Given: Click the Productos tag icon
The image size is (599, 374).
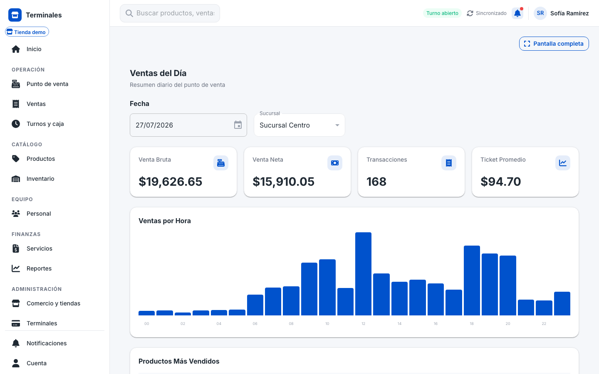Looking at the screenshot, I should tap(16, 159).
